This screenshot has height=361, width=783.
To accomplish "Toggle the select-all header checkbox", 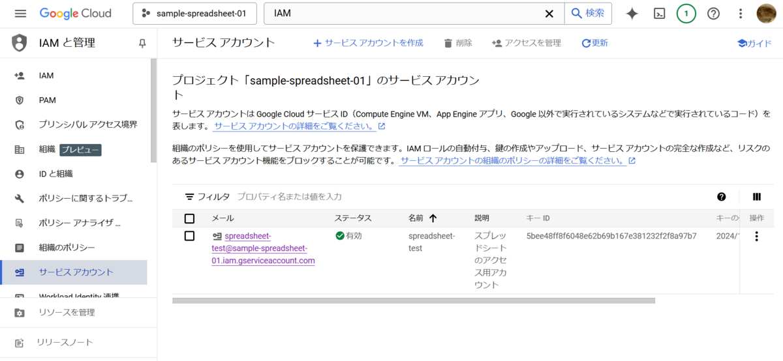I will [x=189, y=218].
